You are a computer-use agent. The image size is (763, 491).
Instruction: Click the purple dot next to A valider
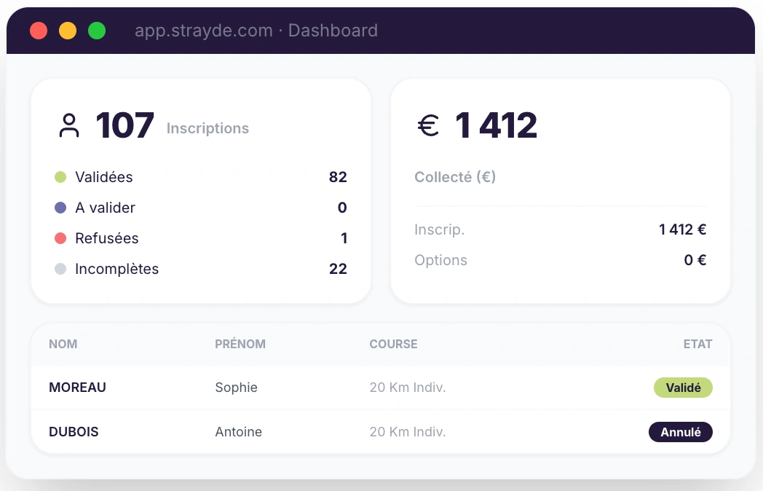60,208
